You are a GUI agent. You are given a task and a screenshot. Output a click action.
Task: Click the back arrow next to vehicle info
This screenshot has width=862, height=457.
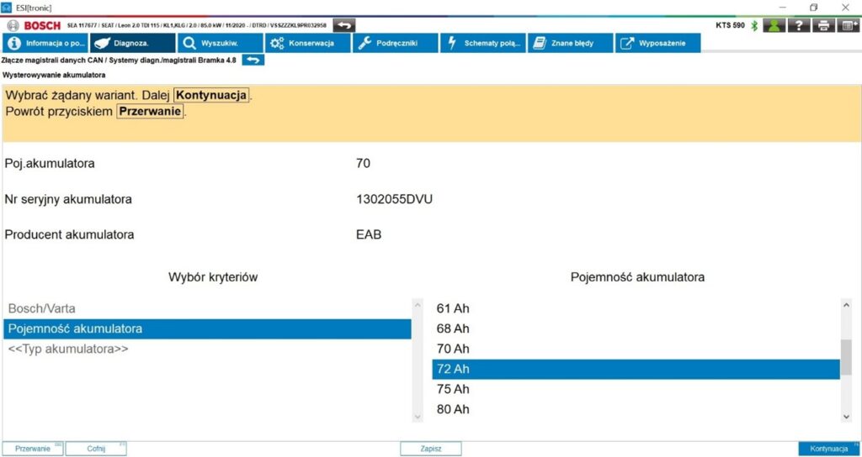click(x=343, y=25)
